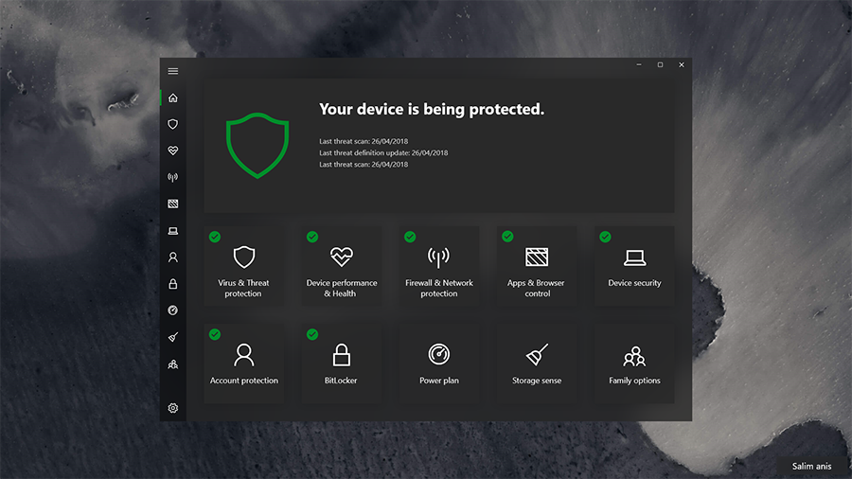852x479 pixels.
Task: Open Device security laptop sidebar icon
Action: 173,231
